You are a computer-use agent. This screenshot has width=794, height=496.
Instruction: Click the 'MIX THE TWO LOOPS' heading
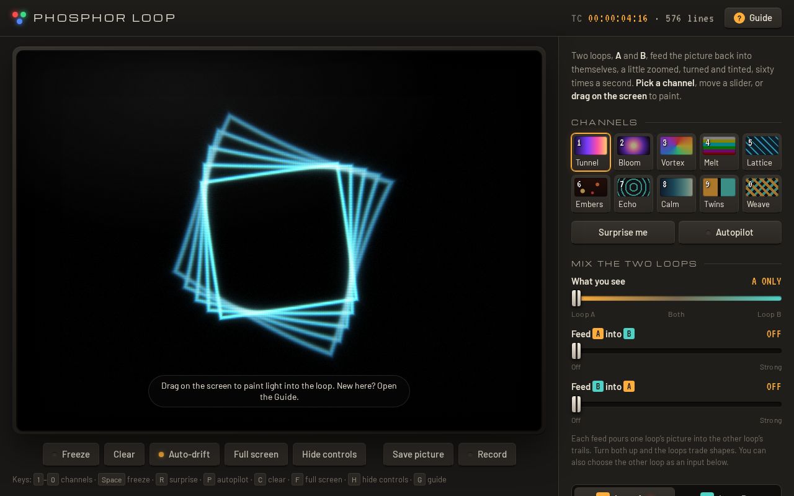tap(634, 263)
